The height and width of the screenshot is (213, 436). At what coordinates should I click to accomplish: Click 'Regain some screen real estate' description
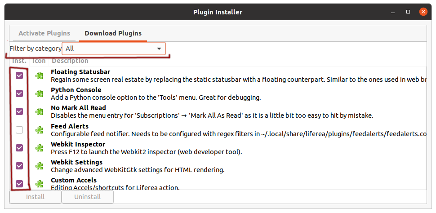coord(239,80)
